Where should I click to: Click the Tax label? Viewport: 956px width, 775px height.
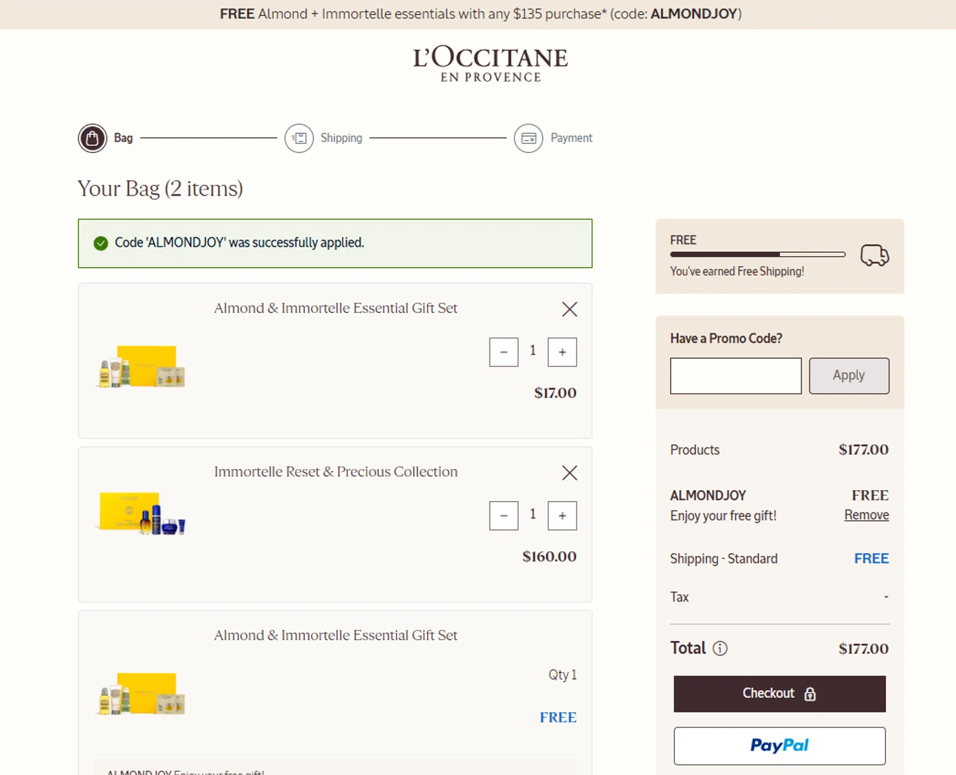coord(679,597)
